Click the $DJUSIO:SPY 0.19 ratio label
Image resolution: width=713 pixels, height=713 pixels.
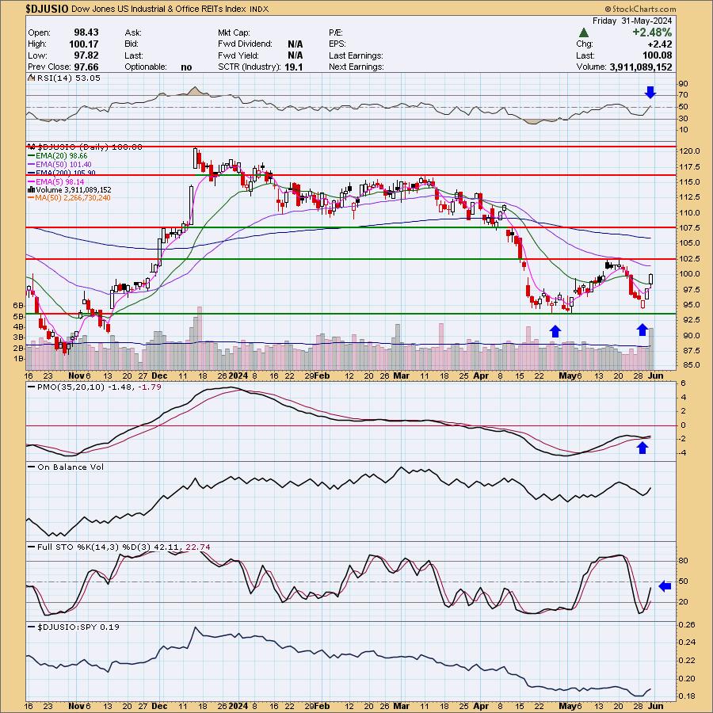tap(78, 627)
